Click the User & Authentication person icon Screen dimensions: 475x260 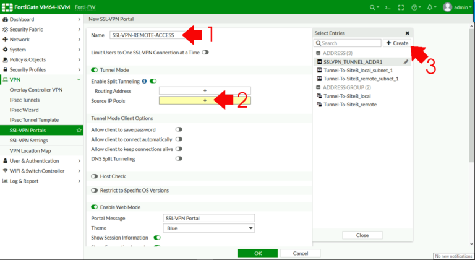(x=5, y=161)
